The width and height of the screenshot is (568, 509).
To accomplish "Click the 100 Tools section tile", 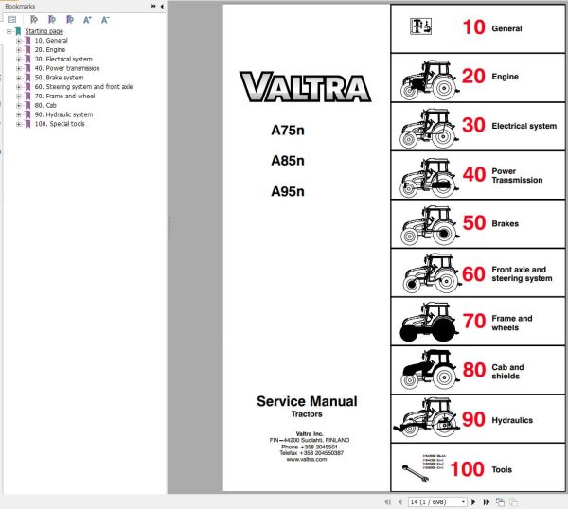I will coord(478,467).
